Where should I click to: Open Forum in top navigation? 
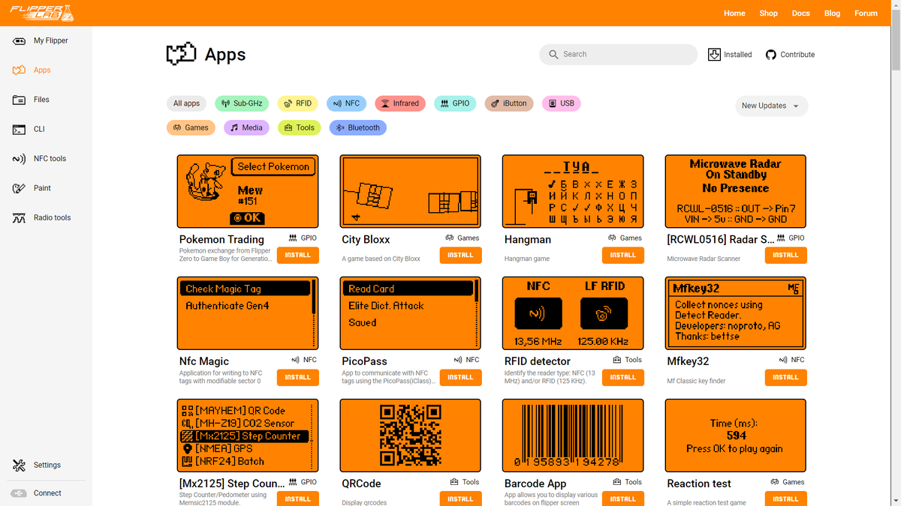click(866, 13)
